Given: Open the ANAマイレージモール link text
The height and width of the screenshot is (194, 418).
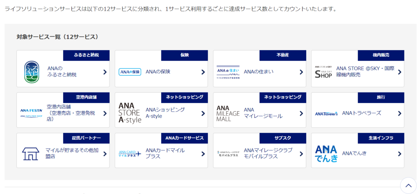Looking at the screenshot, I should click(263, 113).
